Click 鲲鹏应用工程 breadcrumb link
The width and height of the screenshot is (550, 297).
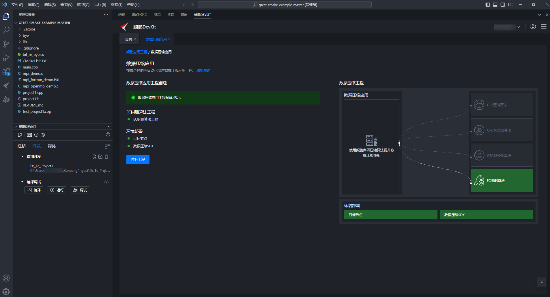137,52
